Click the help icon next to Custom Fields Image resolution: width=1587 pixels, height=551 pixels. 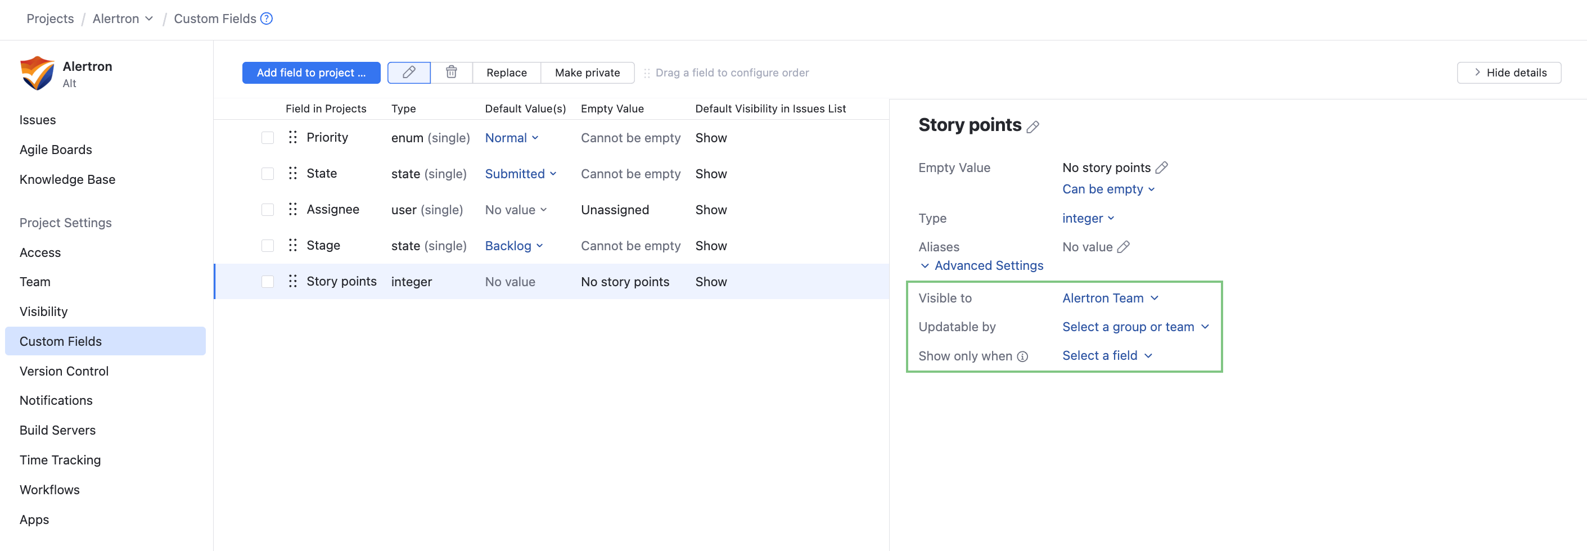[x=266, y=19]
